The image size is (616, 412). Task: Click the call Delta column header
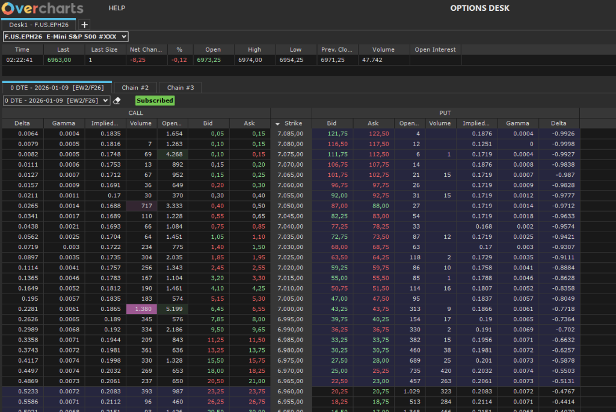pos(22,123)
